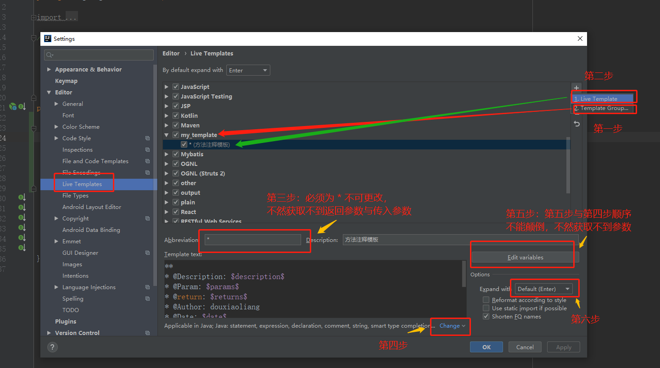Click the IntelliJ logo in Settings title bar

[47, 38]
